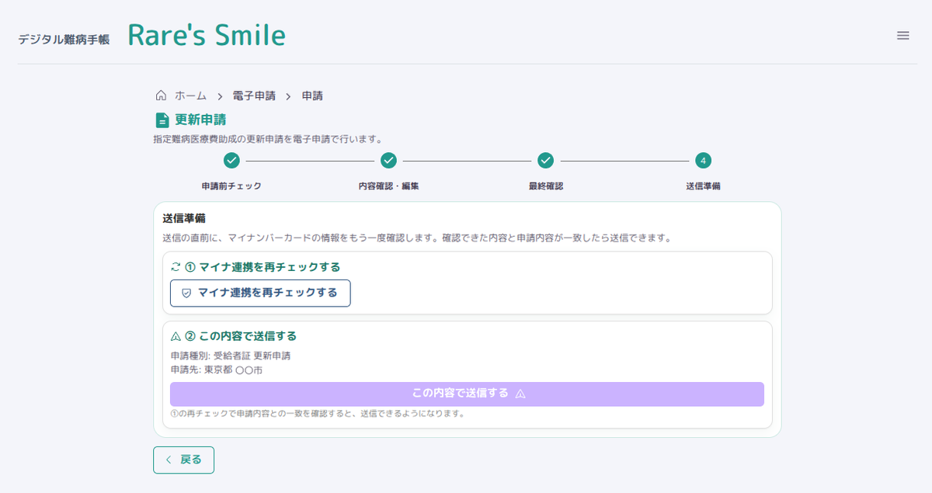
Task: Click the Rare's Smile logo
Action: click(x=207, y=35)
